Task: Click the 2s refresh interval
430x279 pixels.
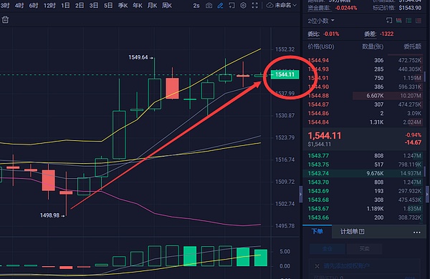Action: pos(196,6)
